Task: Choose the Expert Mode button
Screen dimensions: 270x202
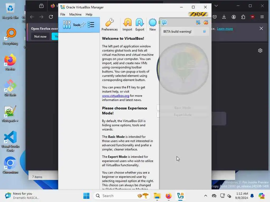Action: 183,115
